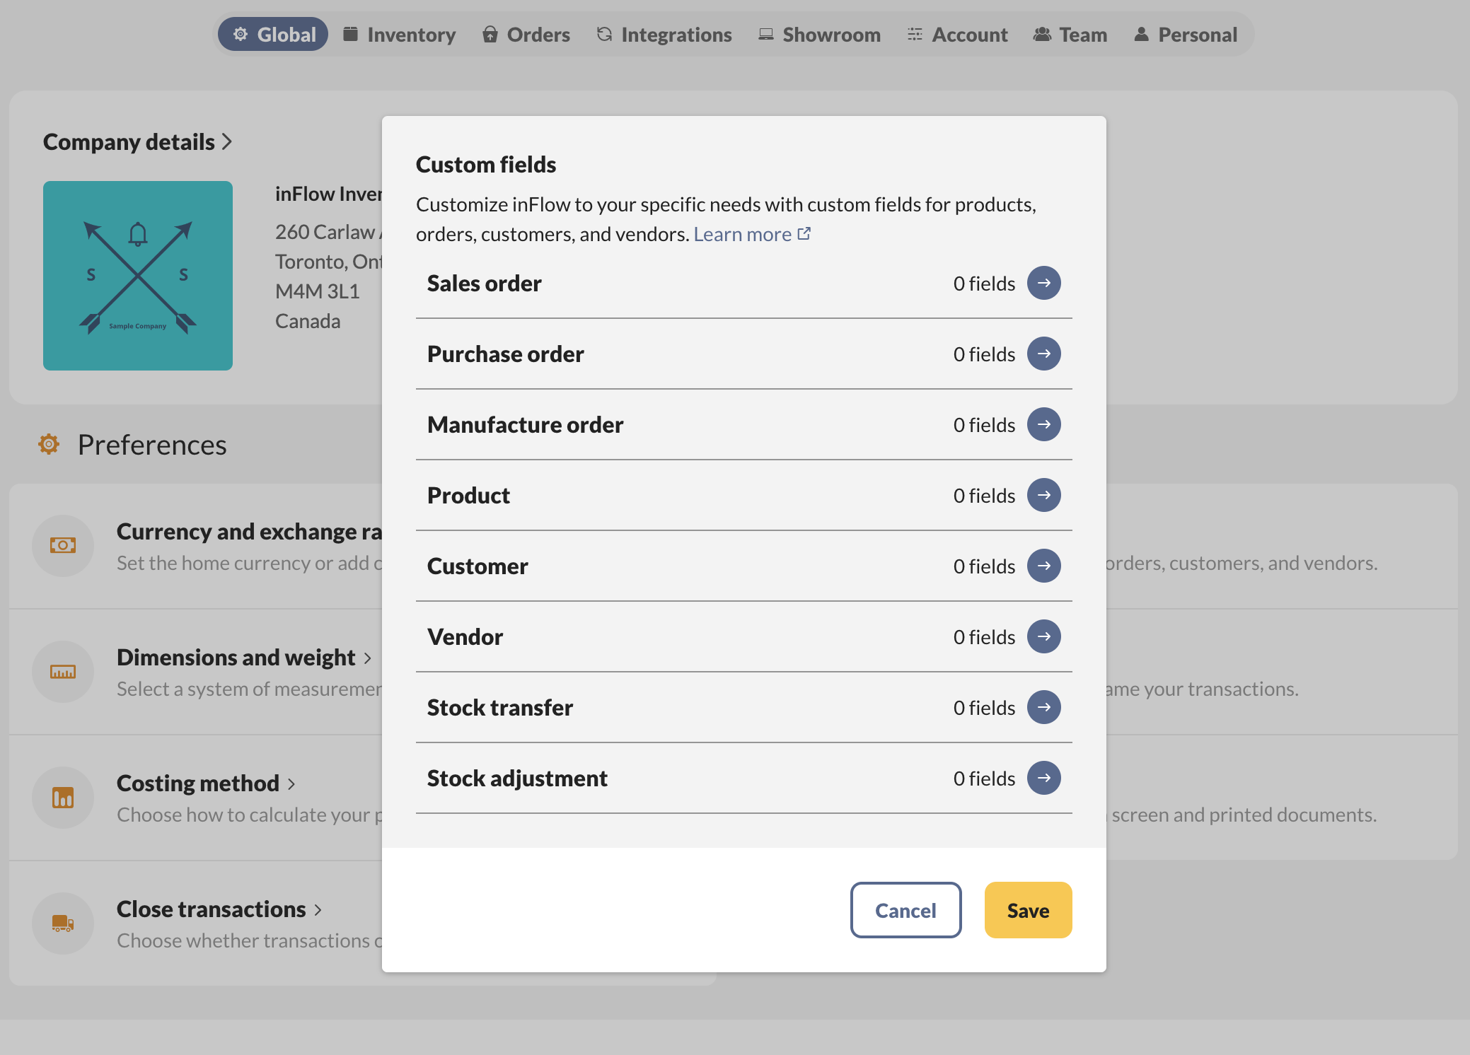Viewport: 1470px width, 1055px height.
Task: Click the Sales order row label
Action: pyautogui.click(x=485, y=283)
